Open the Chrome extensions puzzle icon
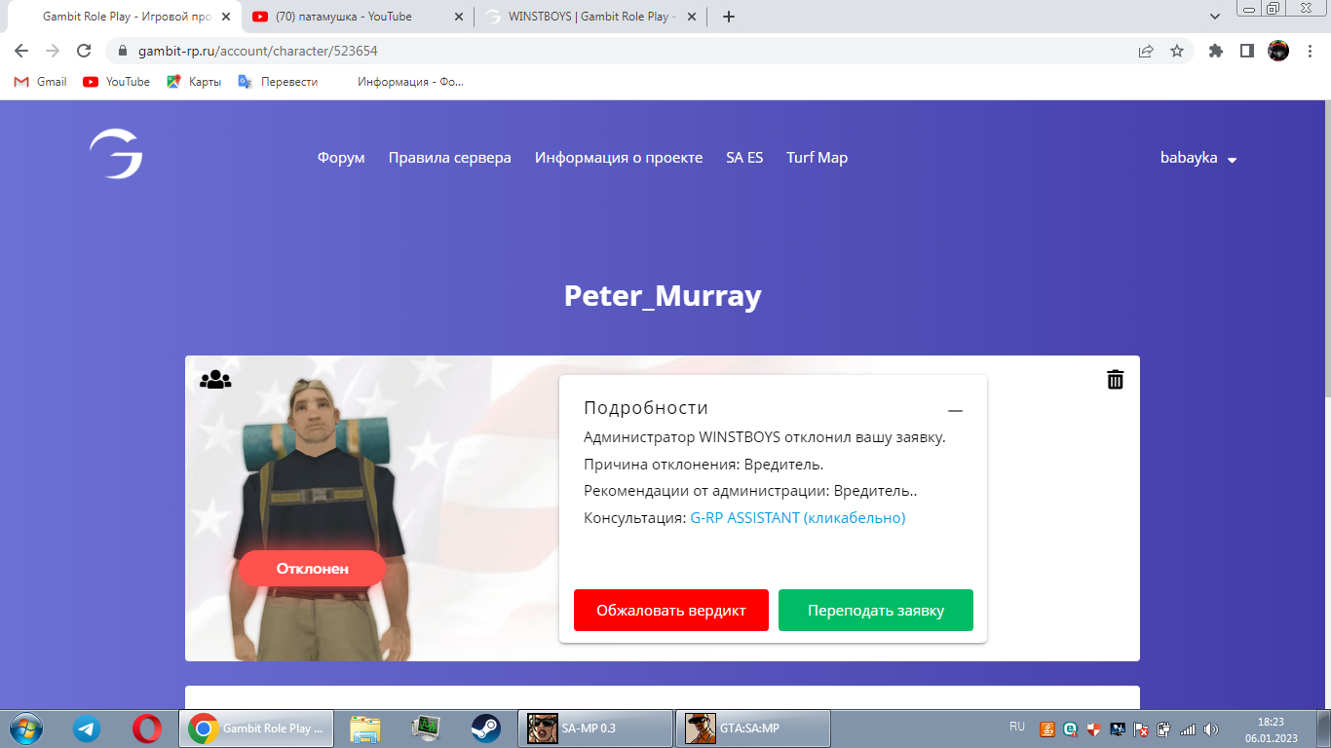 [1215, 51]
